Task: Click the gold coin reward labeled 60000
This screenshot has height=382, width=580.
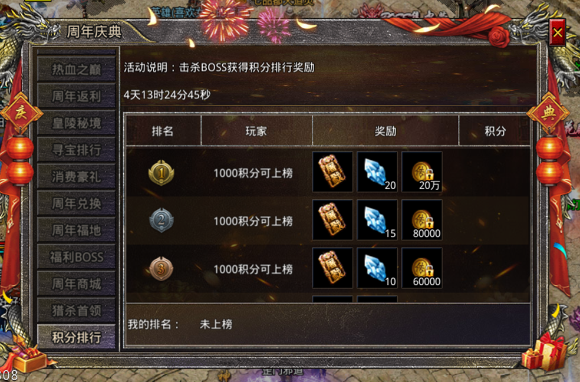Action: pos(421,268)
